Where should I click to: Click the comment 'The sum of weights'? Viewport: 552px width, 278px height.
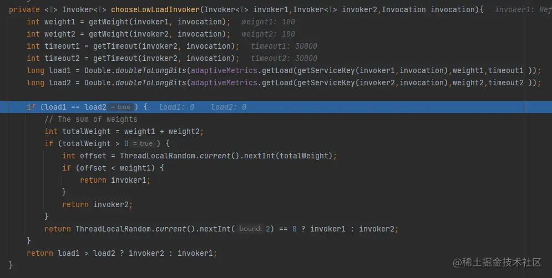point(91,119)
